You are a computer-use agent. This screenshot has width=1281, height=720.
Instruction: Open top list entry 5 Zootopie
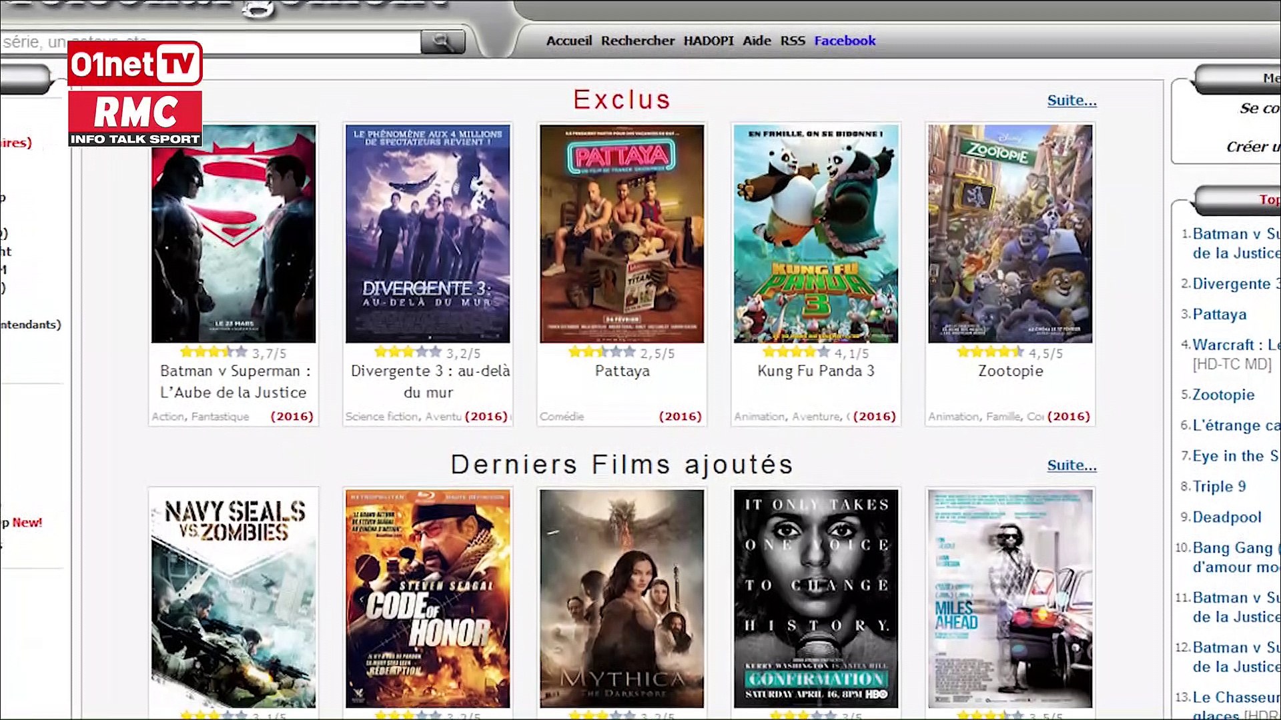1224,395
